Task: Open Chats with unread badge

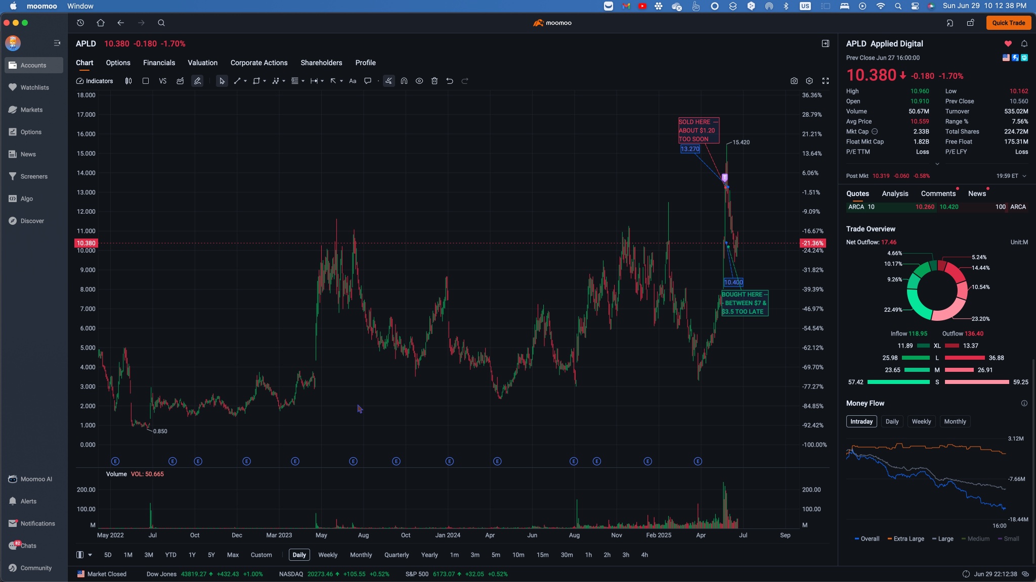Action: [34, 546]
